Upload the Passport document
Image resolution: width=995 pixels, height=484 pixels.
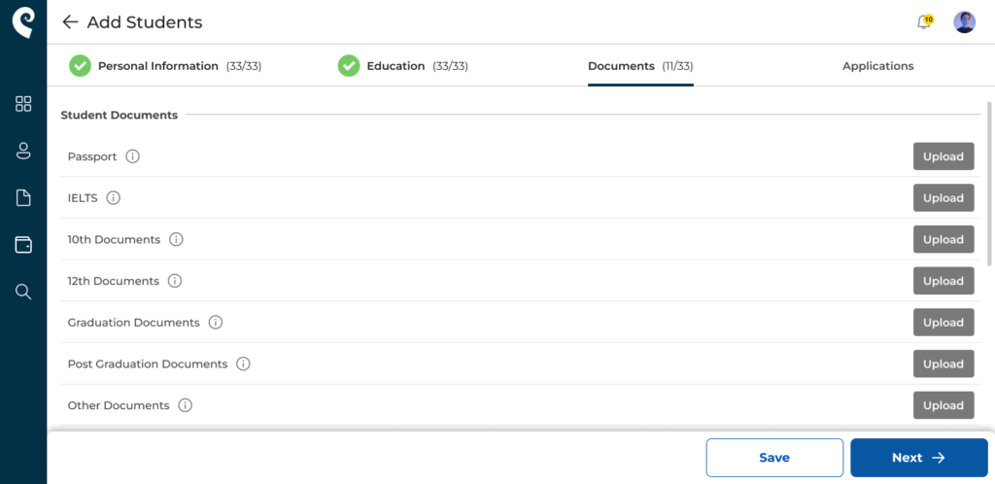[944, 156]
